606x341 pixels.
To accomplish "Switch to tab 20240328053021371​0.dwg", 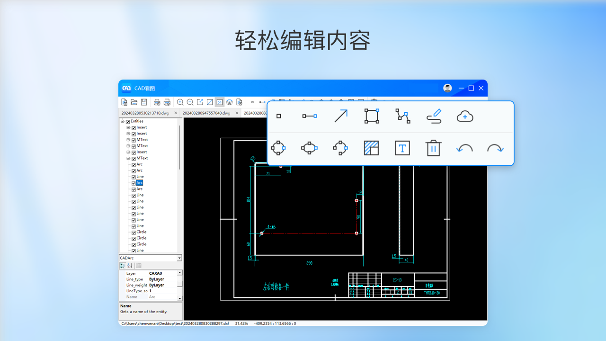I will tap(145, 113).
